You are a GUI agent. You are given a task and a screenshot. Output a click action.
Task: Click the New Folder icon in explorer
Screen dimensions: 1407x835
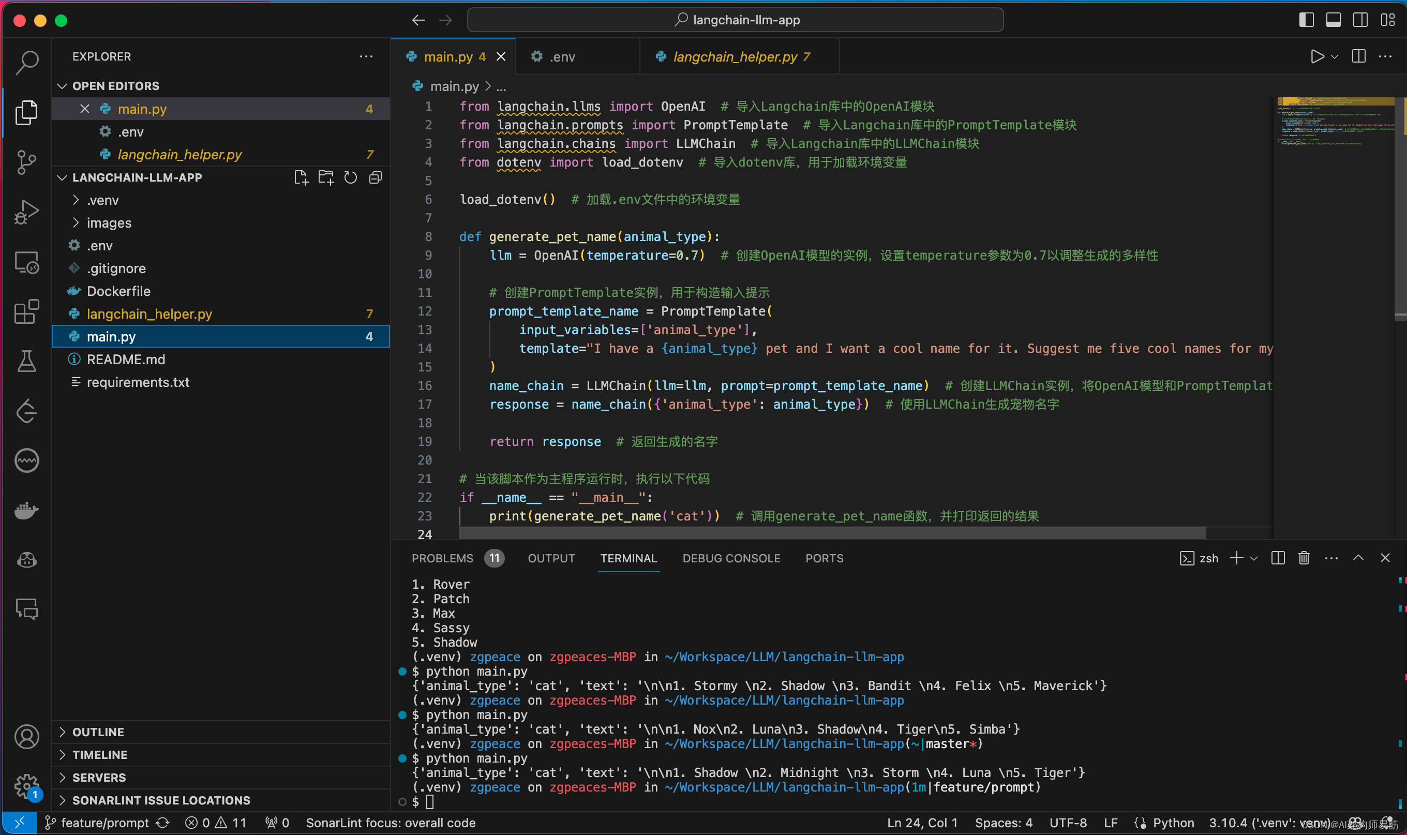(x=326, y=178)
